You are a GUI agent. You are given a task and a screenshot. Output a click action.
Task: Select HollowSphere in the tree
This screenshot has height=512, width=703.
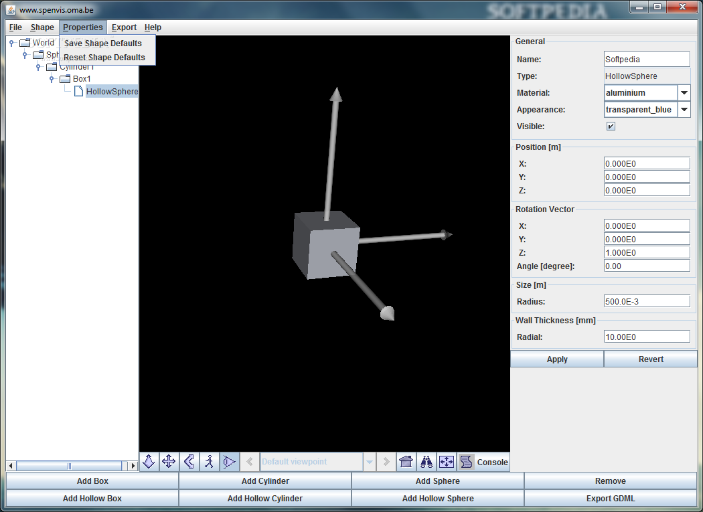(112, 92)
